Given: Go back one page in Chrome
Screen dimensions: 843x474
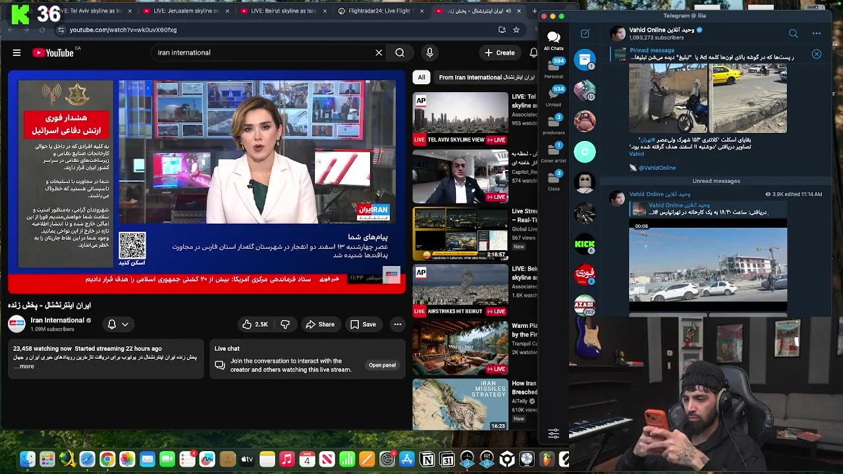Looking at the screenshot, I should coord(11,30).
